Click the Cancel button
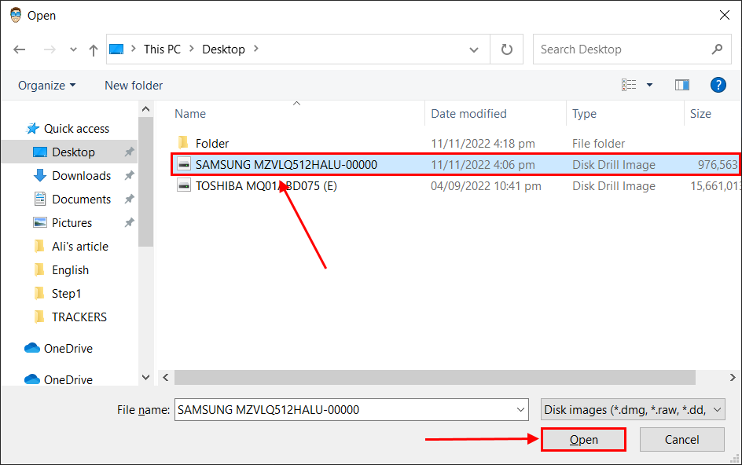 [x=682, y=439]
